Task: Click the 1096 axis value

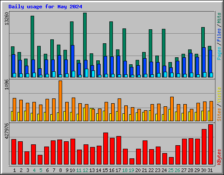Action: [7, 85]
